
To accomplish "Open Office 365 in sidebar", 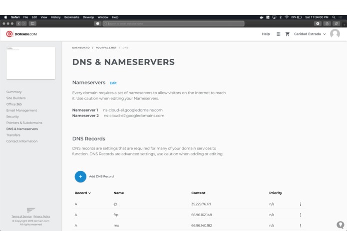I will [14, 104].
